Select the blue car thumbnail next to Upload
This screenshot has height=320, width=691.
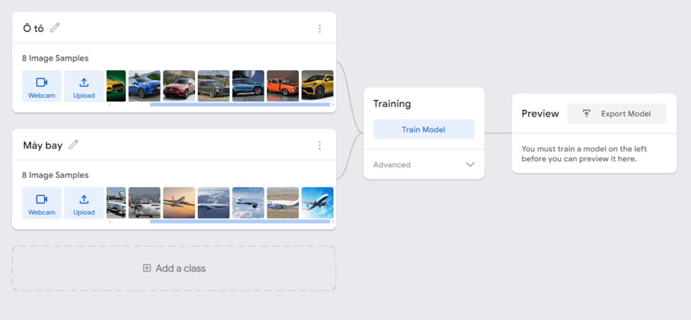144,86
